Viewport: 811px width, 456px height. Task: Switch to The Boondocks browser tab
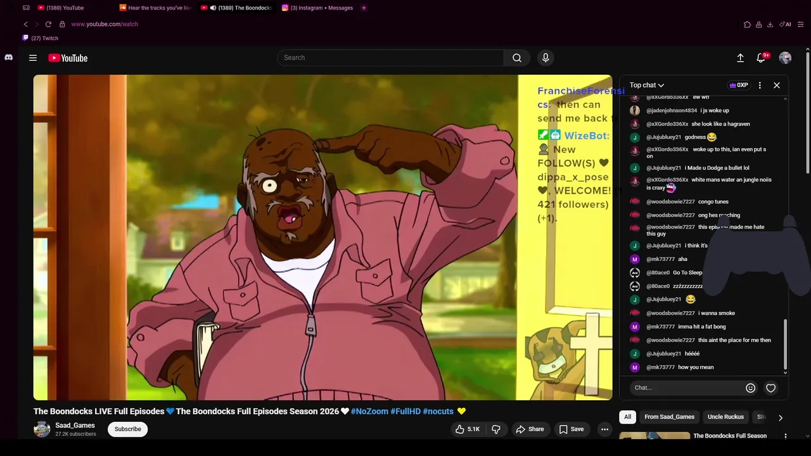[236, 8]
